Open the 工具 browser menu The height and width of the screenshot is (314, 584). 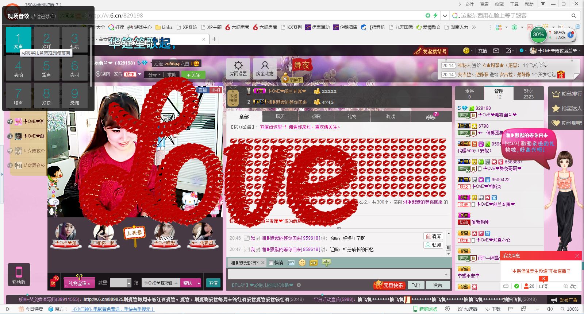click(514, 4)
